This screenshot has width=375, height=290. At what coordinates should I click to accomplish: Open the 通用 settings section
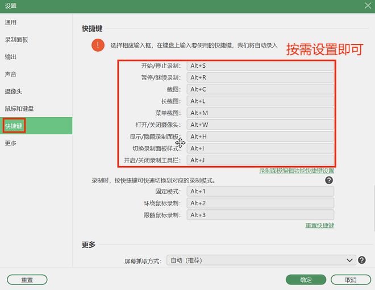click(11, 22)
